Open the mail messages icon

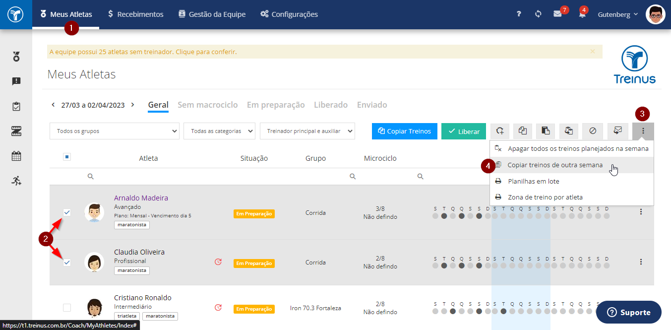[x=557, y=14]
